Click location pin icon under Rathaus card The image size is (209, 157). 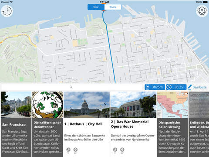pyautogui.click(x=75, y=150)
